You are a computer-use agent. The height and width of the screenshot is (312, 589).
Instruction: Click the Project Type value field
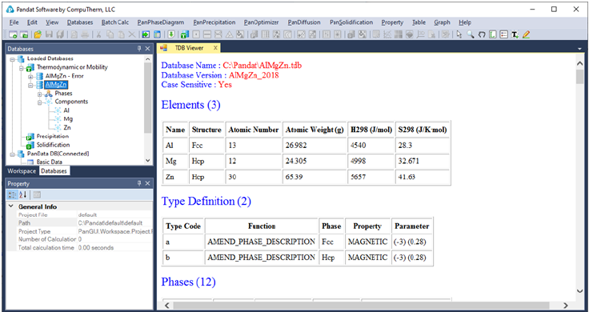(114, 231)
